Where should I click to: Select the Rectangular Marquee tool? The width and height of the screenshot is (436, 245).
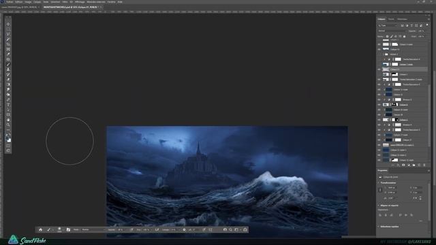(8, 29)
